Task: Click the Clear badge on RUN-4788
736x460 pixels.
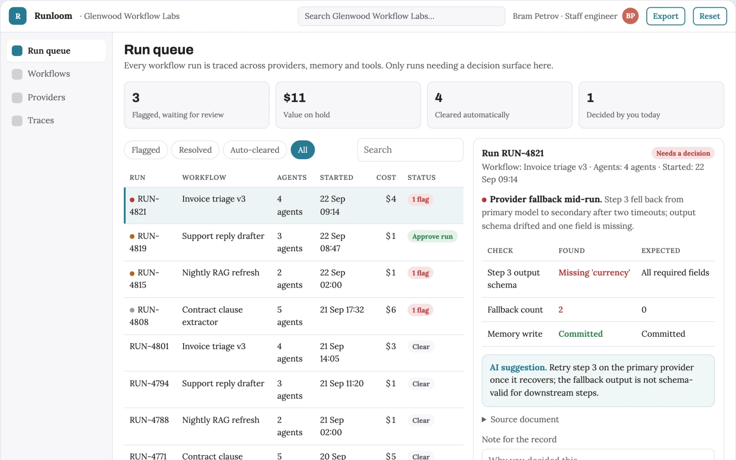Action: 421,420
